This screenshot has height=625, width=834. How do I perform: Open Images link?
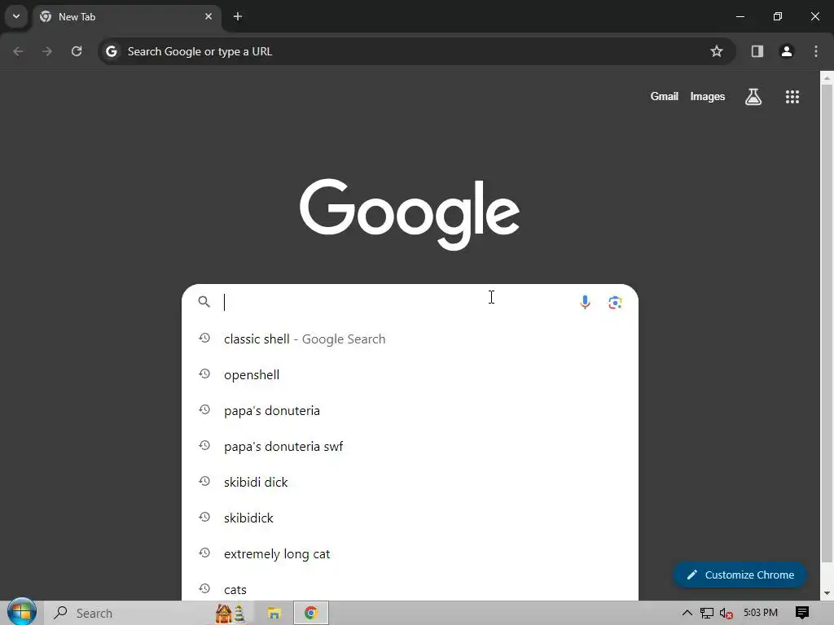(x=708, y=96)
